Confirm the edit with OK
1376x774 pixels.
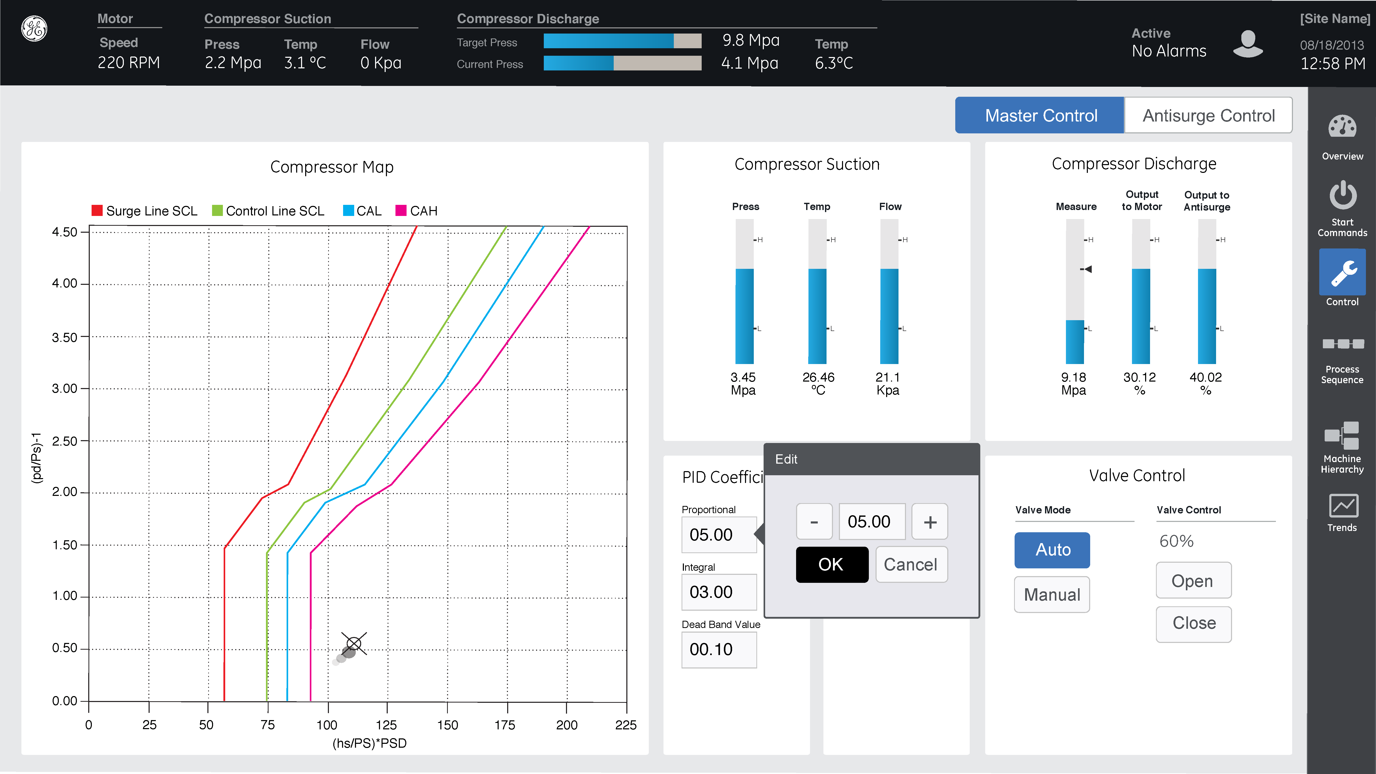tap(832, 565)
